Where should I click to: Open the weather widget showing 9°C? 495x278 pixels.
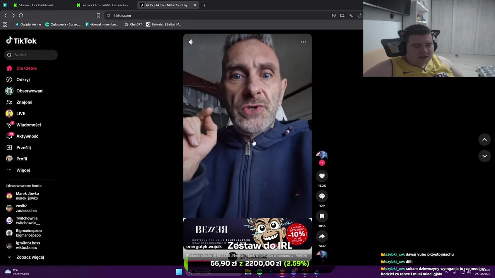17,272
